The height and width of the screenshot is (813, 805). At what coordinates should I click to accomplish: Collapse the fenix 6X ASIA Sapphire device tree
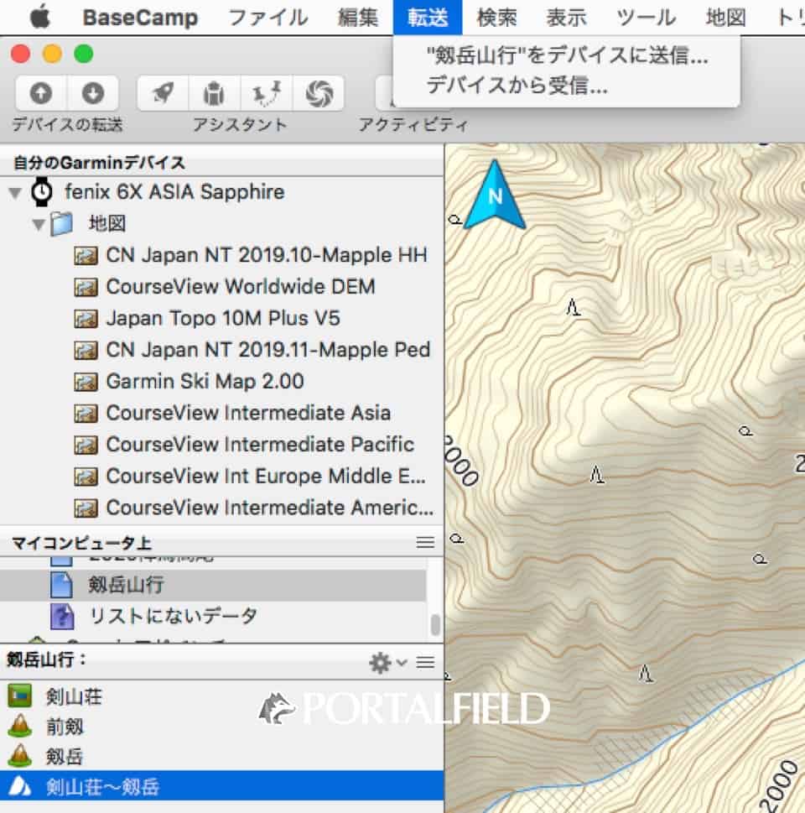point(14,191)
